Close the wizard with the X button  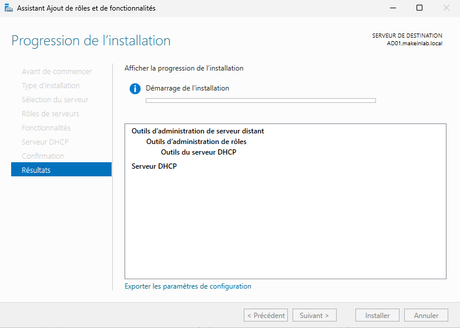(x=446, y=8)
